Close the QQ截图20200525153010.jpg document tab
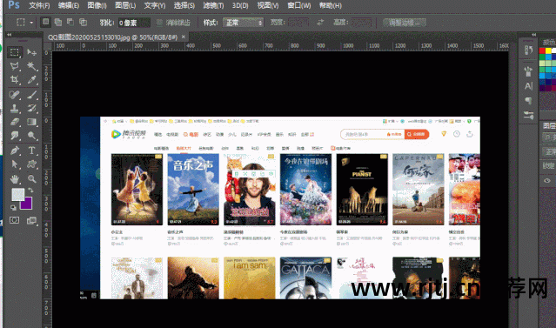This screenshot has width=556, height=328. point(184,37)
